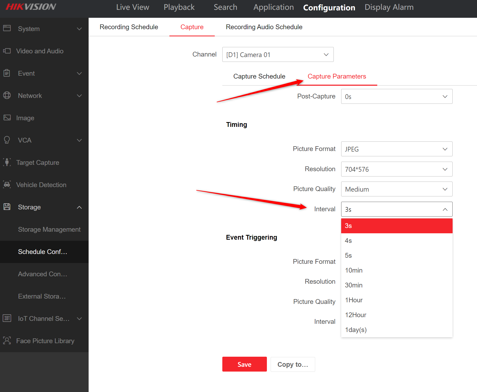The width and height of the screenshot is (477, 392).
Task: Open Face Picture Library settings
Action: tap(44, 341)
